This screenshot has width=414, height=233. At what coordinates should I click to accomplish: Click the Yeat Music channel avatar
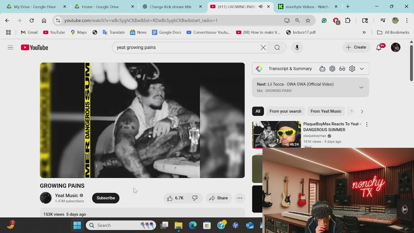point(46,198)
